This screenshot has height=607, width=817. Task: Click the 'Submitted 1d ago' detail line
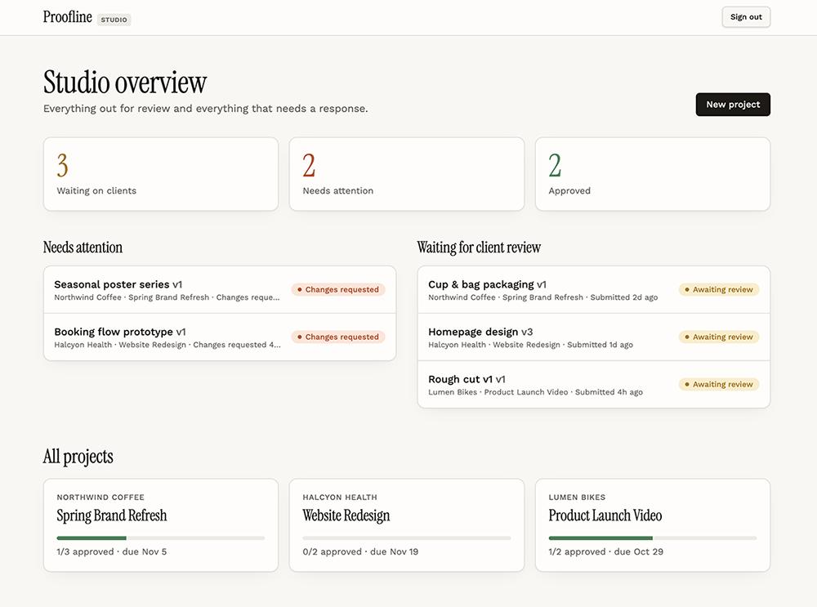[x=530, y=345]
